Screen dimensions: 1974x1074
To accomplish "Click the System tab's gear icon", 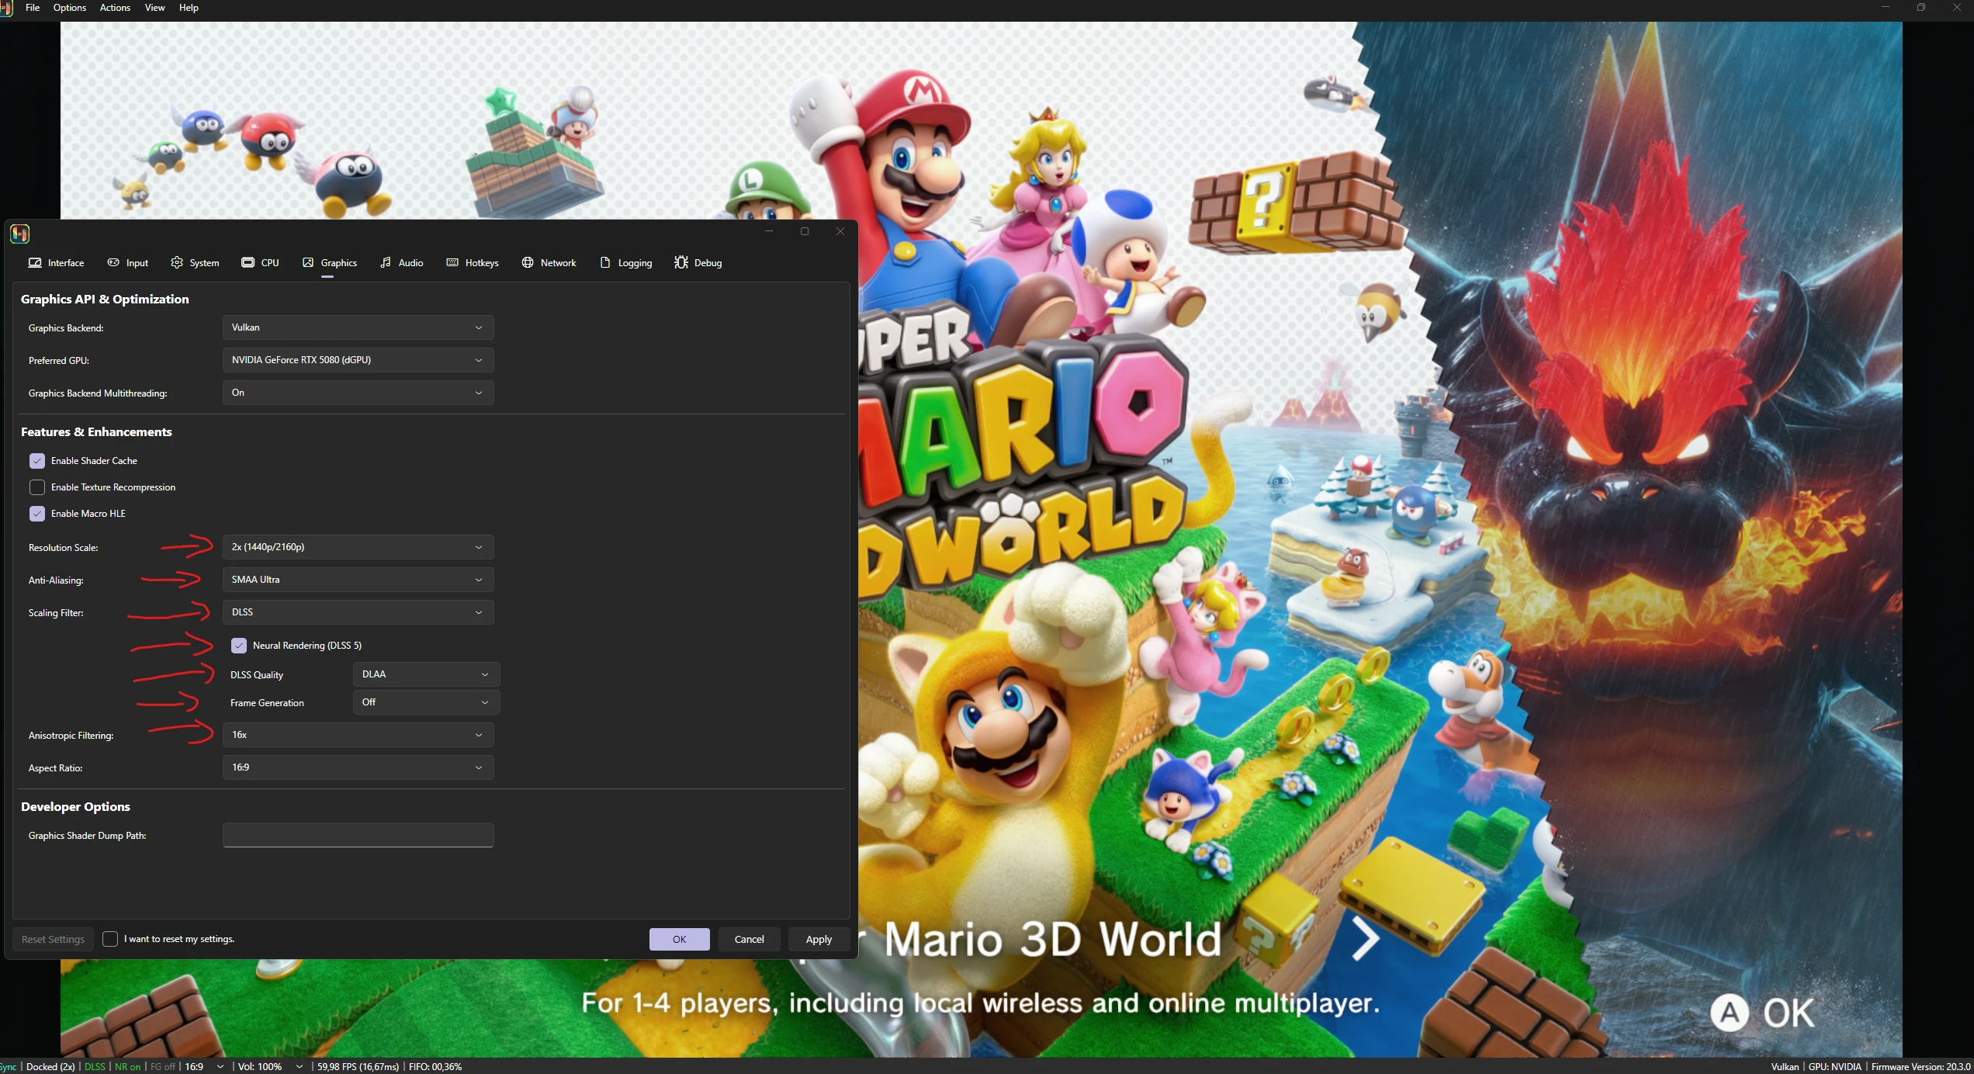I will point(177,262).
